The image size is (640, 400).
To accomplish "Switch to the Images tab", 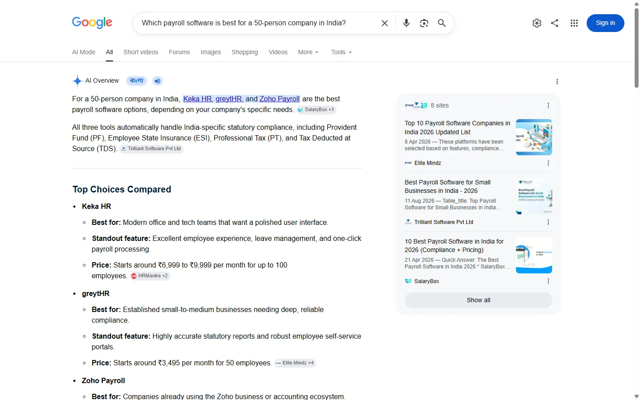I will (x=211, y=52).
